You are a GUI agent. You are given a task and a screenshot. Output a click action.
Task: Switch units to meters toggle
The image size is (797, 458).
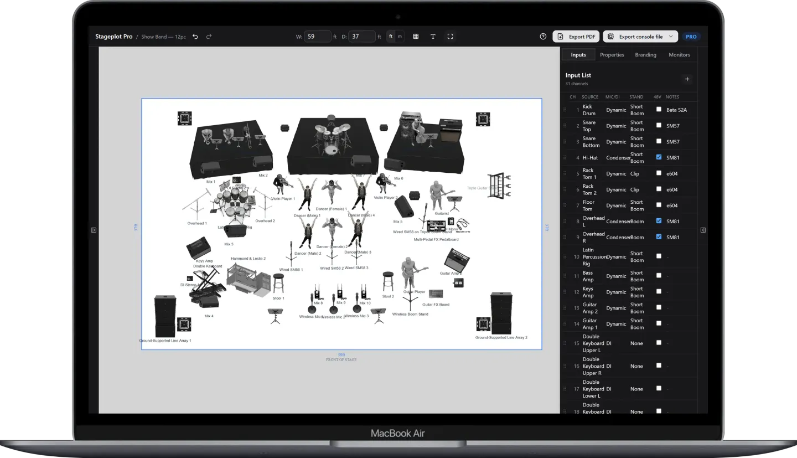(x=400, y=37)
